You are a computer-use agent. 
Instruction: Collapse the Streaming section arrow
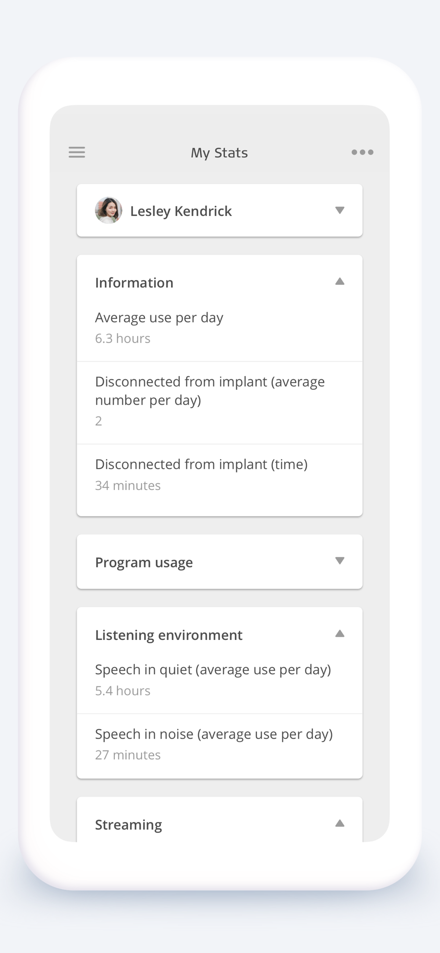pos(340,823)
